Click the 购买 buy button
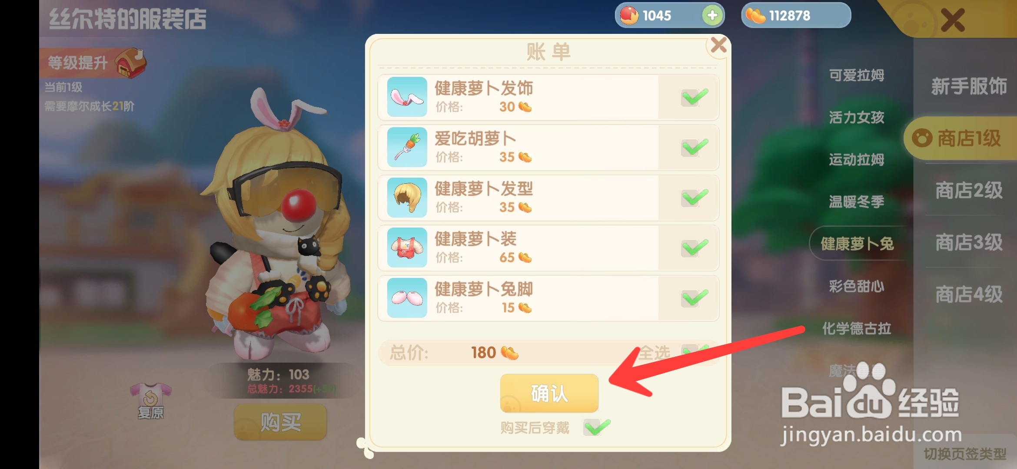Image resolution: width=1017 pixels, height=469 pixels. click(280, 422)
